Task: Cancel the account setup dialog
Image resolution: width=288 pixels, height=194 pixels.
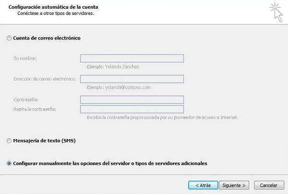Action: 268,185
